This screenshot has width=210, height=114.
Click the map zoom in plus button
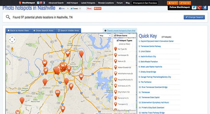pyautogui.click(x=12, y=55)
